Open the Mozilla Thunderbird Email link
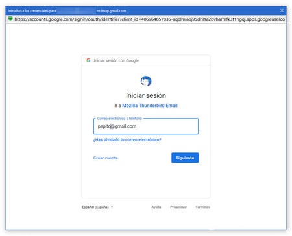This screenshot has width=292, height=236. tap(150, 106)
